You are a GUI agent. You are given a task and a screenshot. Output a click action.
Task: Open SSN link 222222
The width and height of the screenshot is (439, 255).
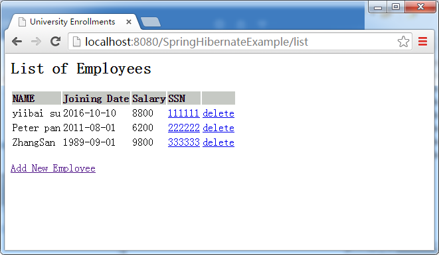coord(184,128)
